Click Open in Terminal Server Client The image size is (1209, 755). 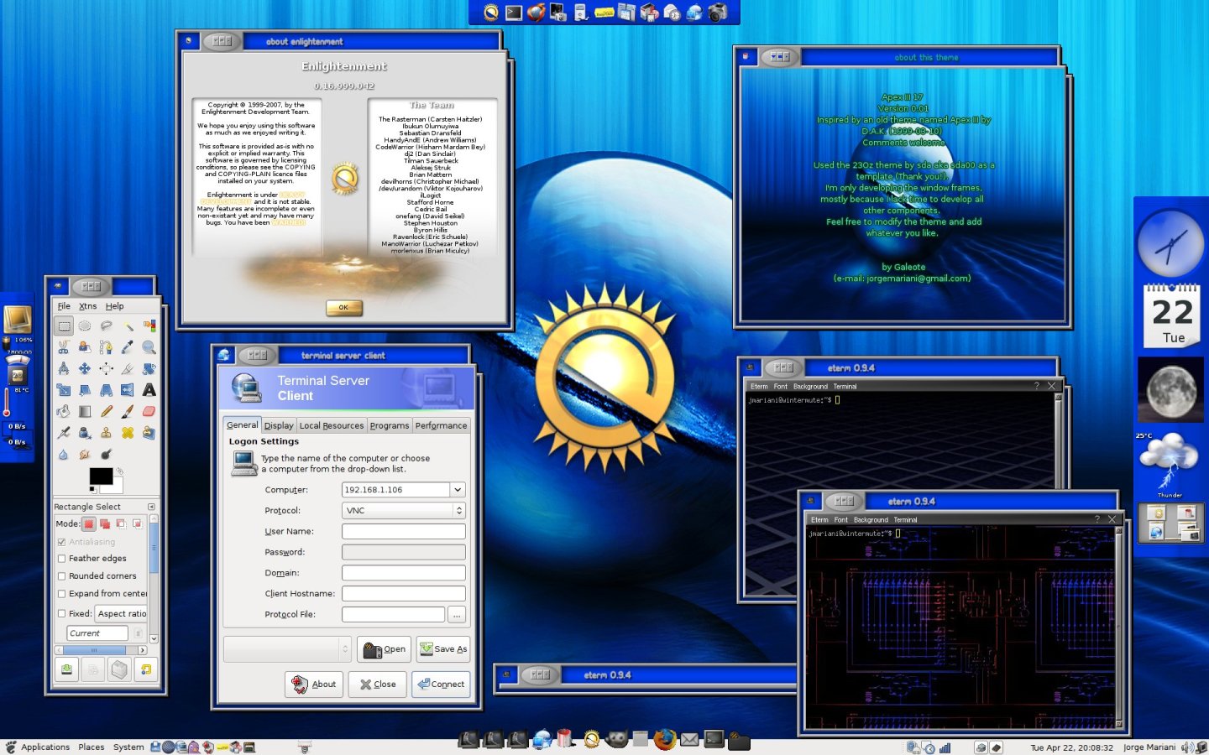[x=385, y=648]
